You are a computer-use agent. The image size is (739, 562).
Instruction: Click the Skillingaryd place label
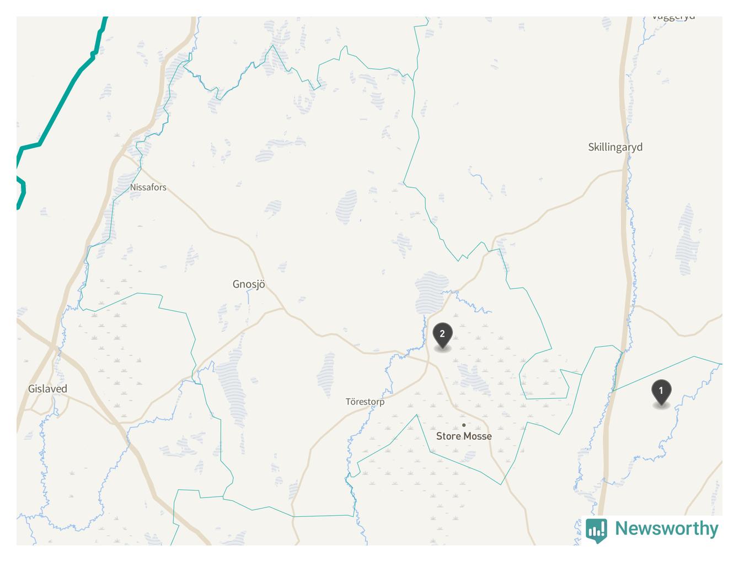coord(615,147)
